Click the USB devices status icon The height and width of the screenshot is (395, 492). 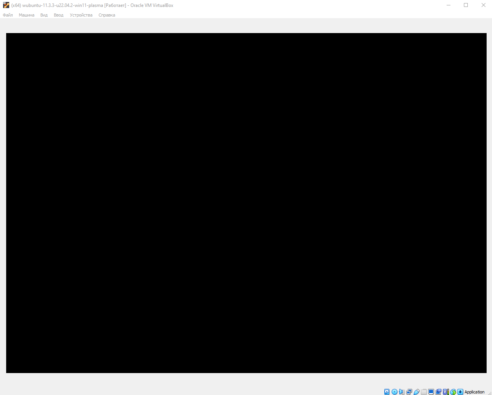[416, 392]
